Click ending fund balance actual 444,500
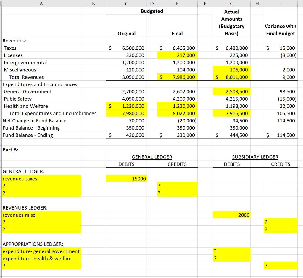 tap(232, 135)
